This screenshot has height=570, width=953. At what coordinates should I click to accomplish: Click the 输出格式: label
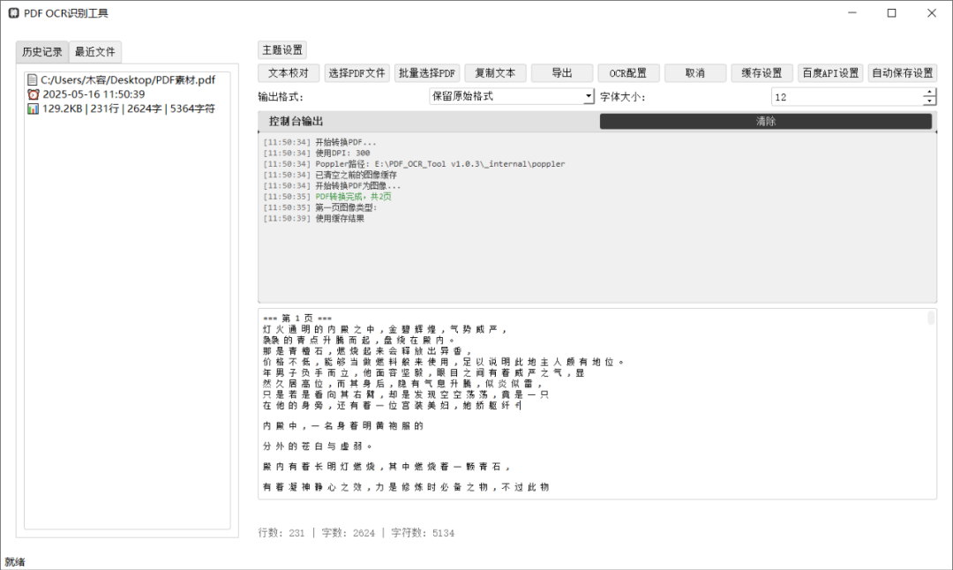281,97
